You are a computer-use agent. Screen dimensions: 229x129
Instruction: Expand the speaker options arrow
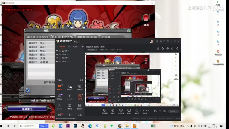pos(148,111)
